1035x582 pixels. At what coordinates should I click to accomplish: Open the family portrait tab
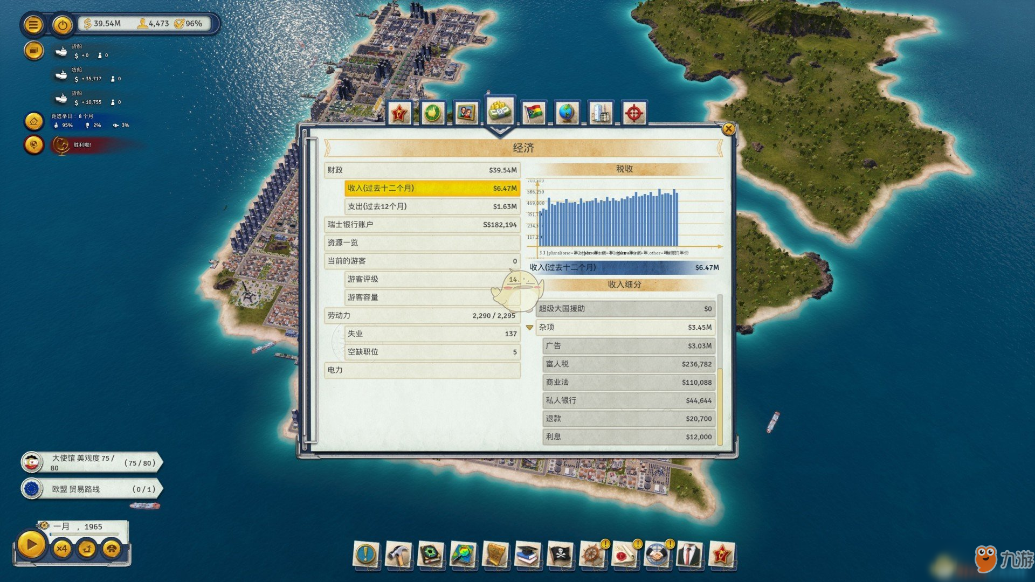(466, 113)
